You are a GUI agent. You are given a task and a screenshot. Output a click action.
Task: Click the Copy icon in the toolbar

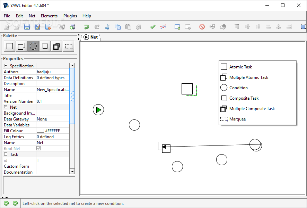[118, 27]
